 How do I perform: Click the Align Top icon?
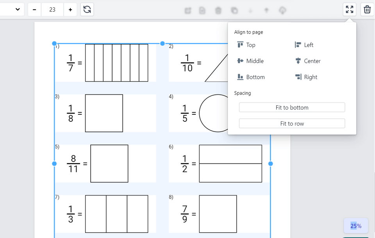239,44
